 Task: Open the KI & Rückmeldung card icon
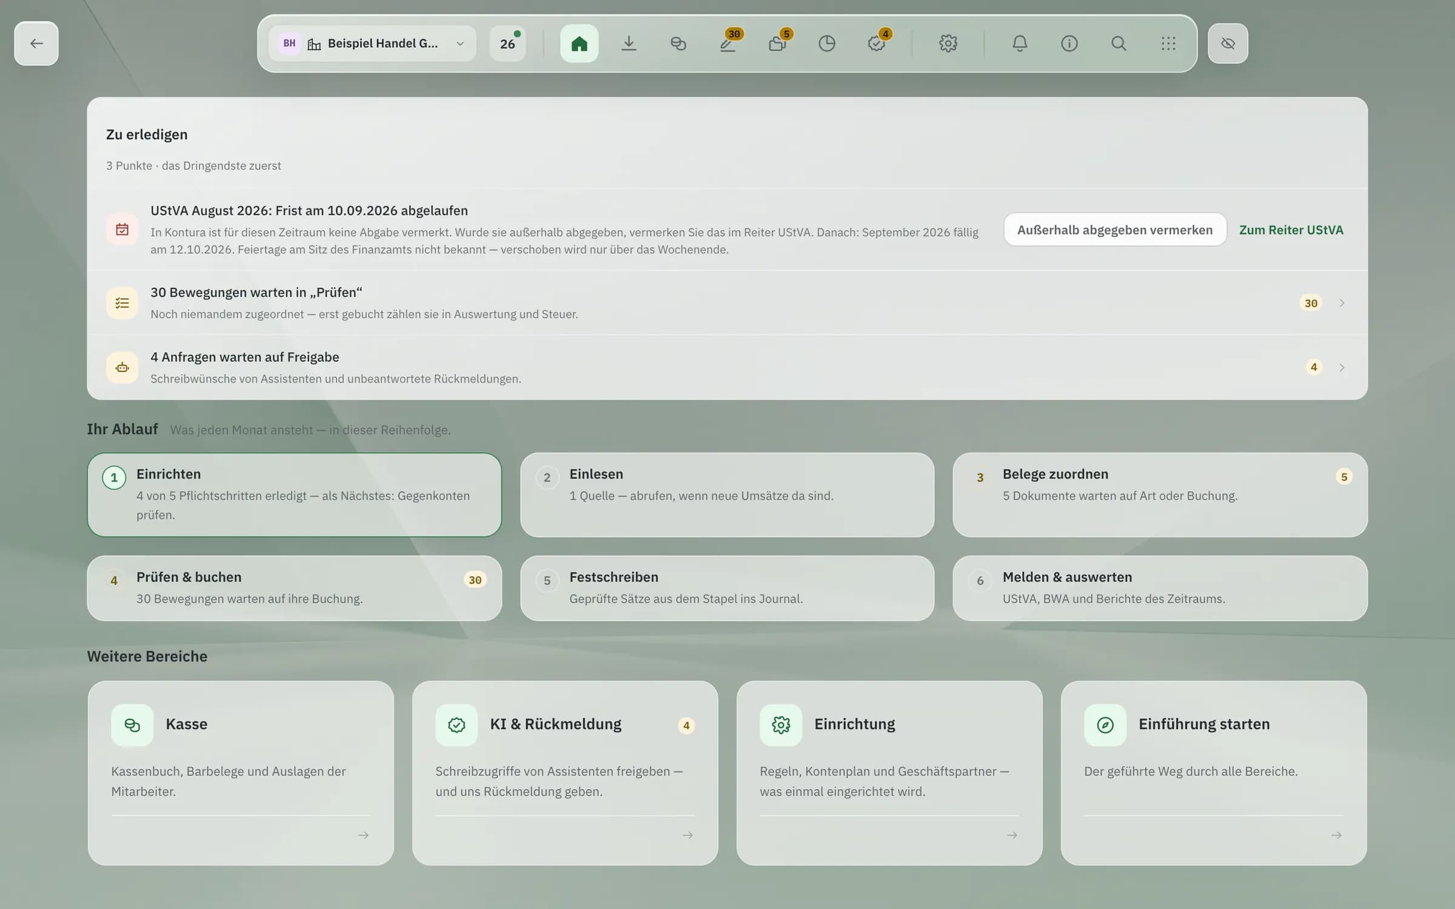(x=457, y=725)
